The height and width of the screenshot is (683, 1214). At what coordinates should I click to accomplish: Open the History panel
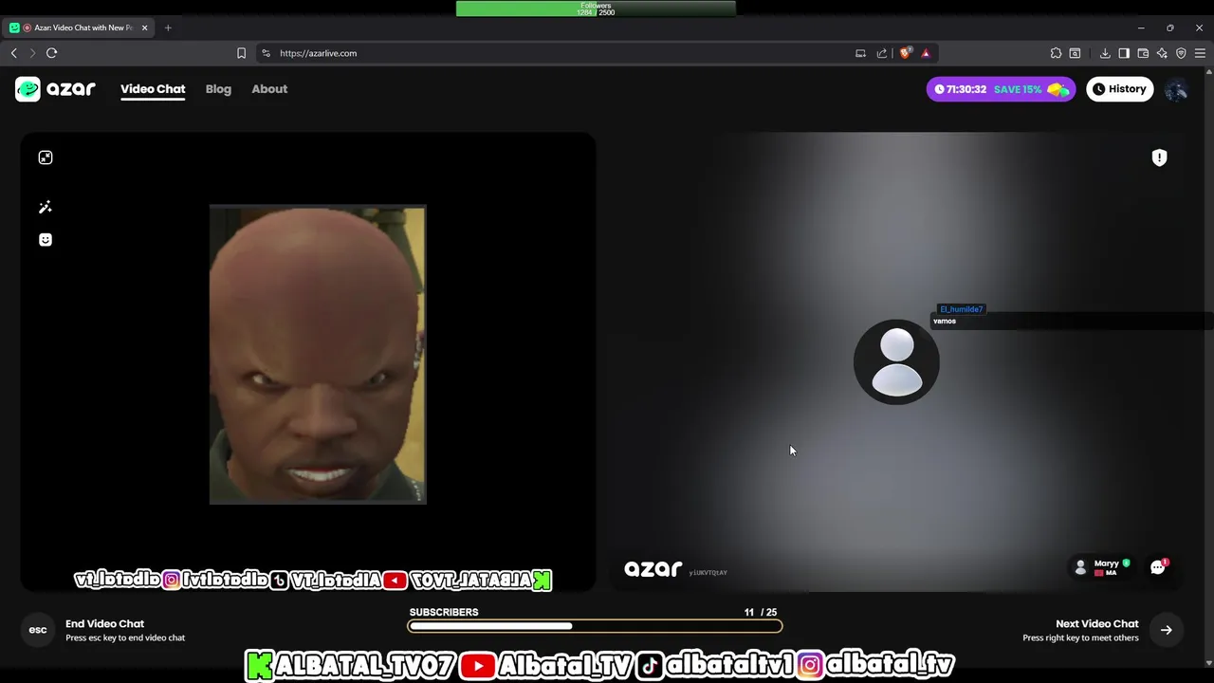(x=1119, y=89)
